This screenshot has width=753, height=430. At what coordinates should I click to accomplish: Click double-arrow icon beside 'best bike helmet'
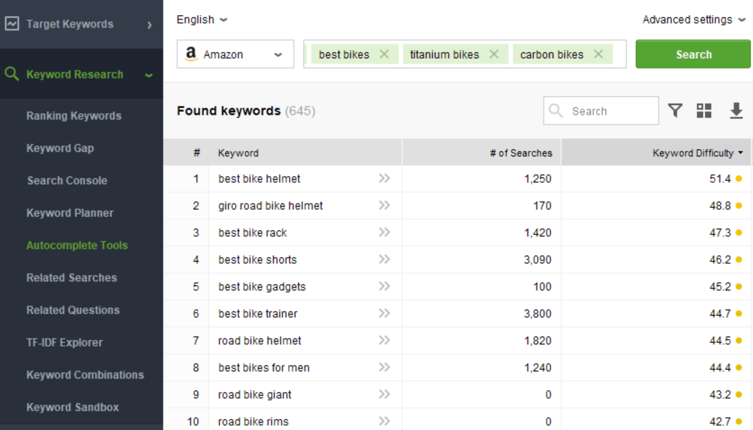coord(385,179)
